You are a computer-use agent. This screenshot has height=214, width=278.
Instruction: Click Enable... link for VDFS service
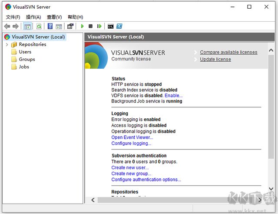point(173,95)
